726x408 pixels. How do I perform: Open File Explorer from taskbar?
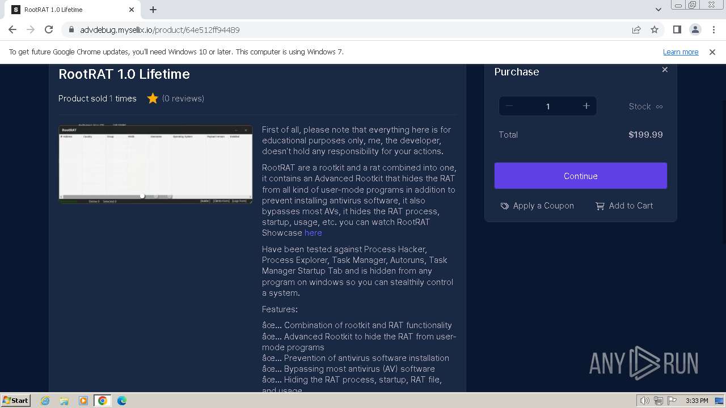(64, 401)
